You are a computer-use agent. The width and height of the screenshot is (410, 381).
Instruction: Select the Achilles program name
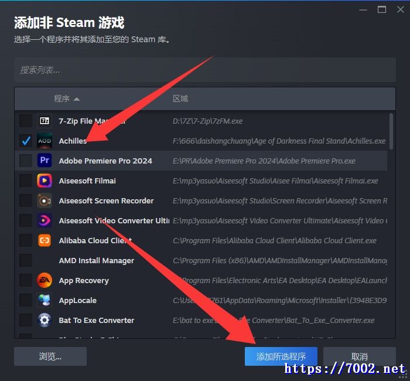pos(73,141)
